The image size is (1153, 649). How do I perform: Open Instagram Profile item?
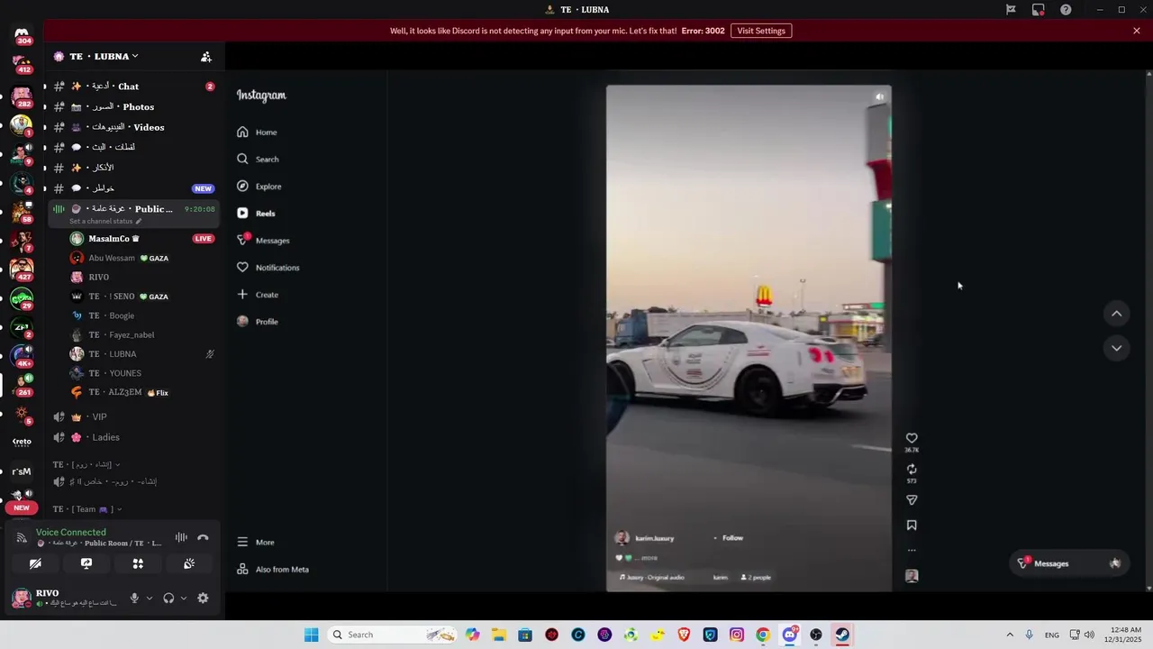(x=258, y=322)
